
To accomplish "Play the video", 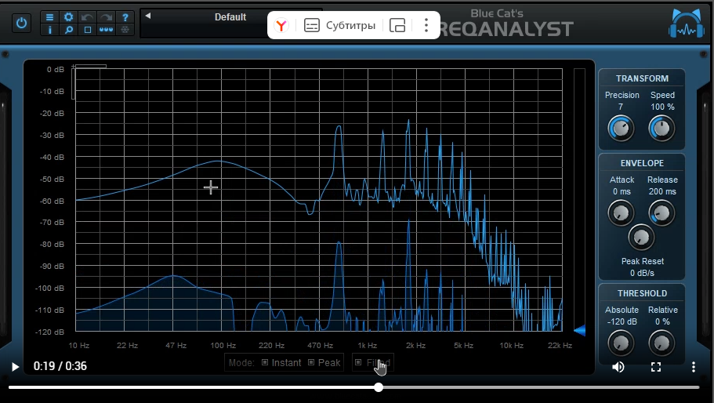I will pos(15,367).
